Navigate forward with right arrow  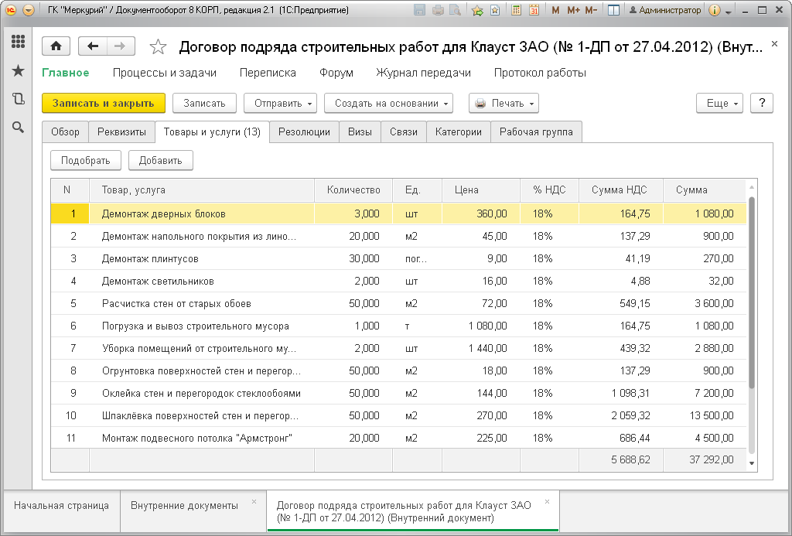click(x=120, y=46)
